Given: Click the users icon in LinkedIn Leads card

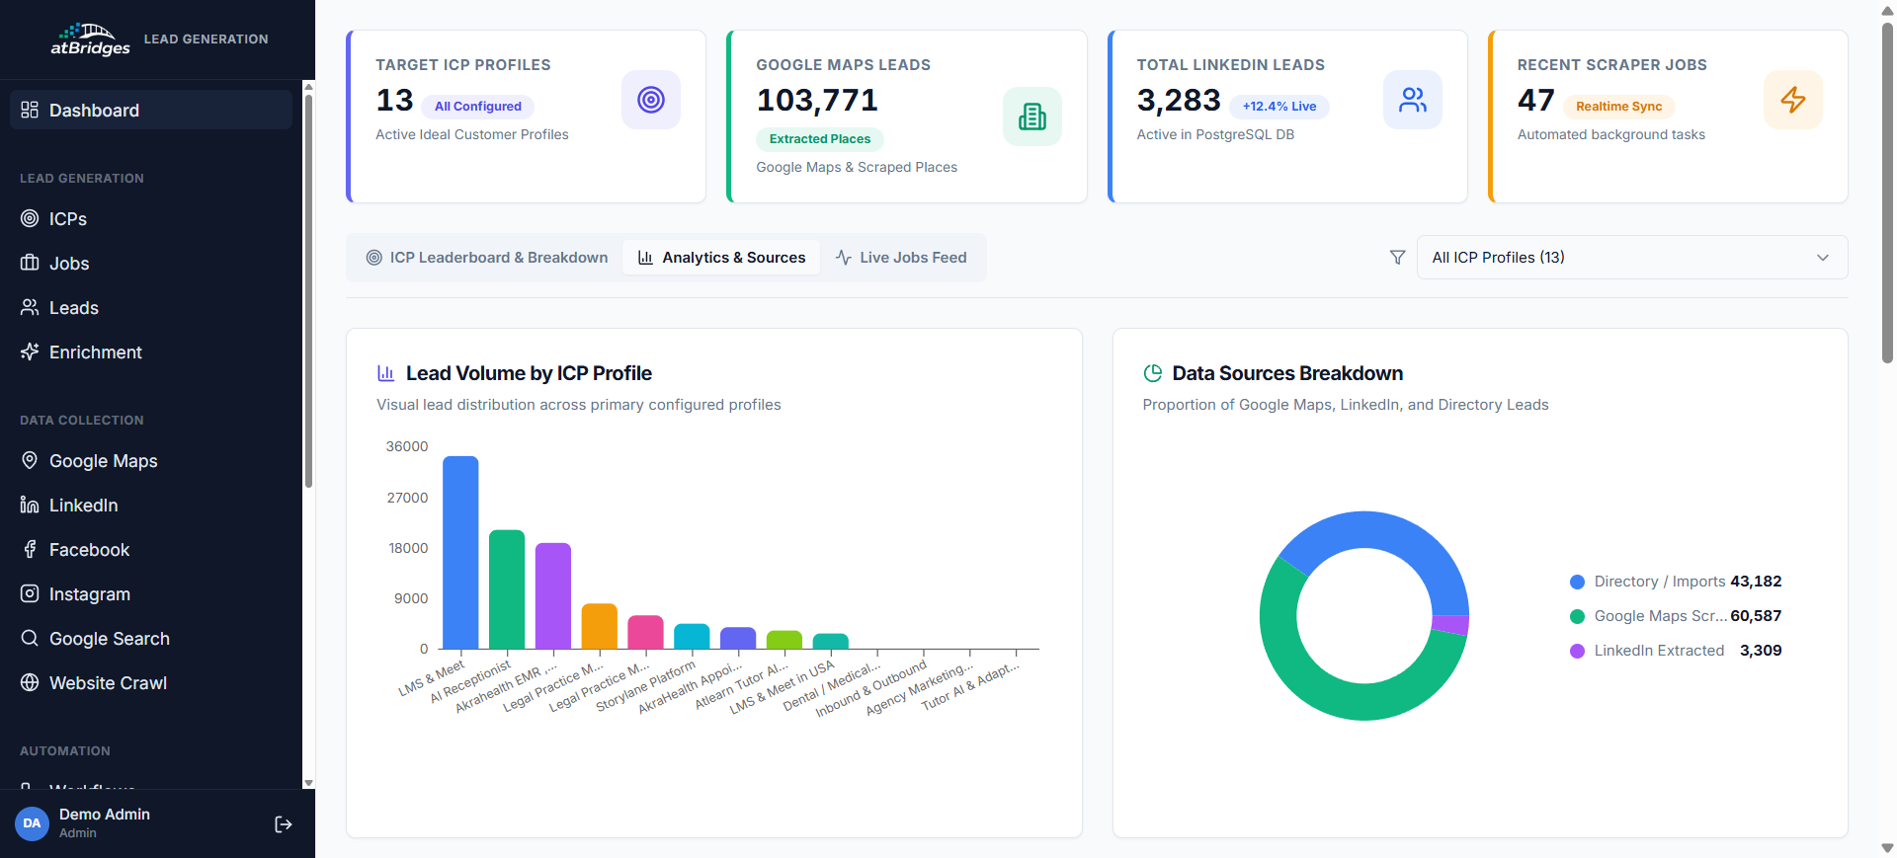Looking at the screenshot, I should coord(1413,100).
